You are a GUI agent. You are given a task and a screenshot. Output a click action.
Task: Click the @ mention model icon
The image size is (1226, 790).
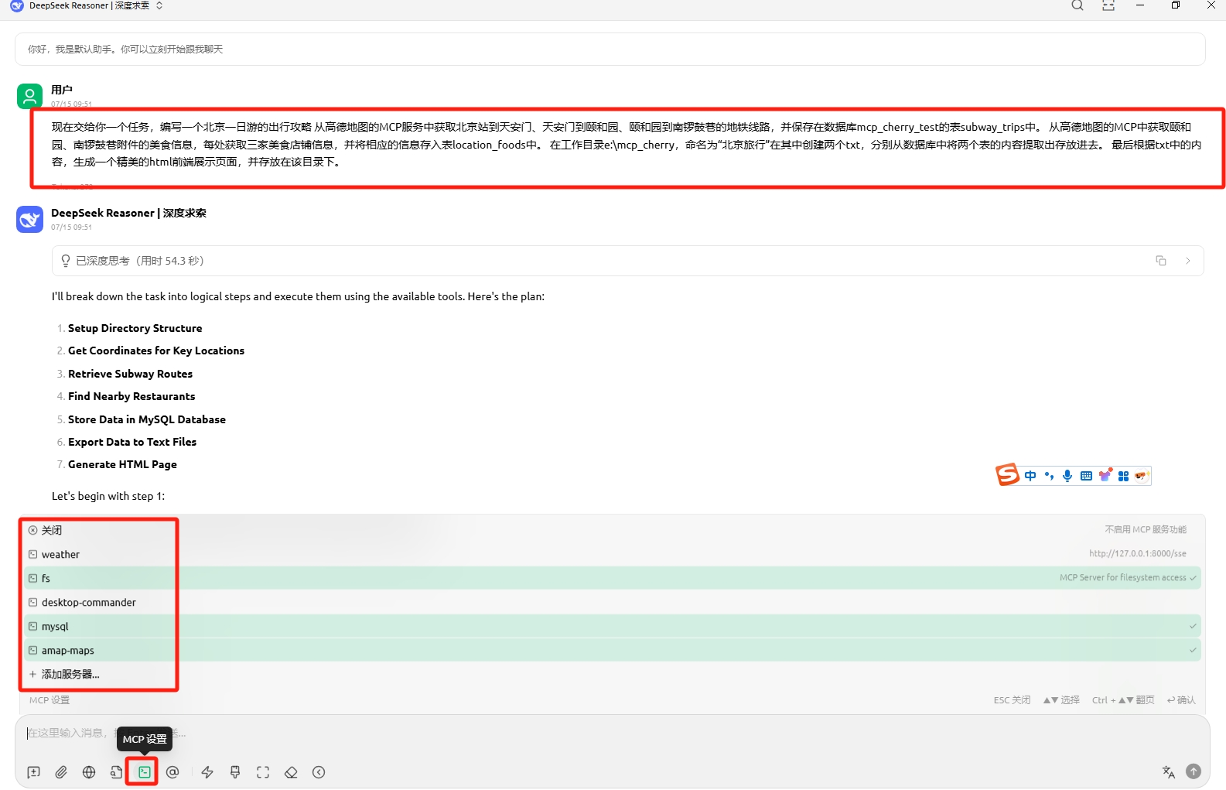(172, 772)
